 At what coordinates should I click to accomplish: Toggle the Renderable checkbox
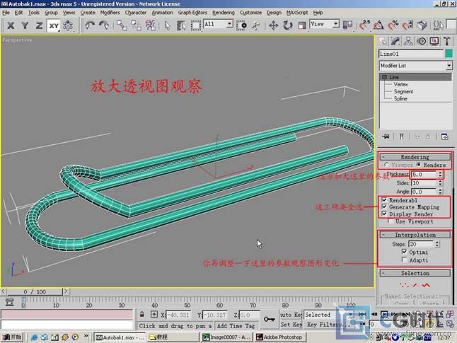click(384, 200)
